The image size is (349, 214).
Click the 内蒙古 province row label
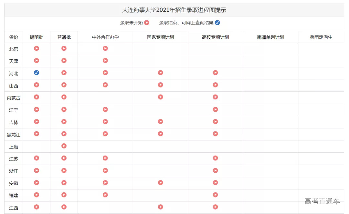(x=14, y=98)
